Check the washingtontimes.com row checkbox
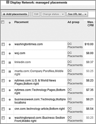The width and height of the screenshot is (96, 124). [x=3, y=44]
